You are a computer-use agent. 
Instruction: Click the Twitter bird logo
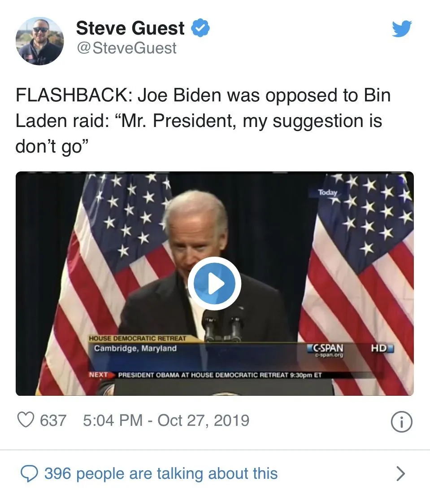point(401,29)
